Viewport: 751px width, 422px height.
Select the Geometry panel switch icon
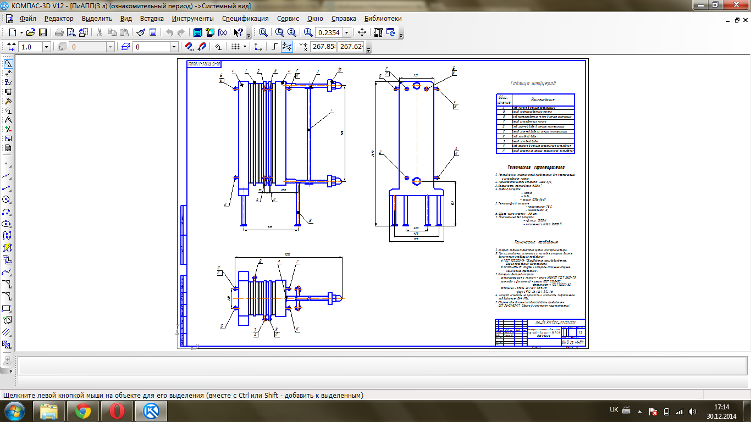pos(8,63)
